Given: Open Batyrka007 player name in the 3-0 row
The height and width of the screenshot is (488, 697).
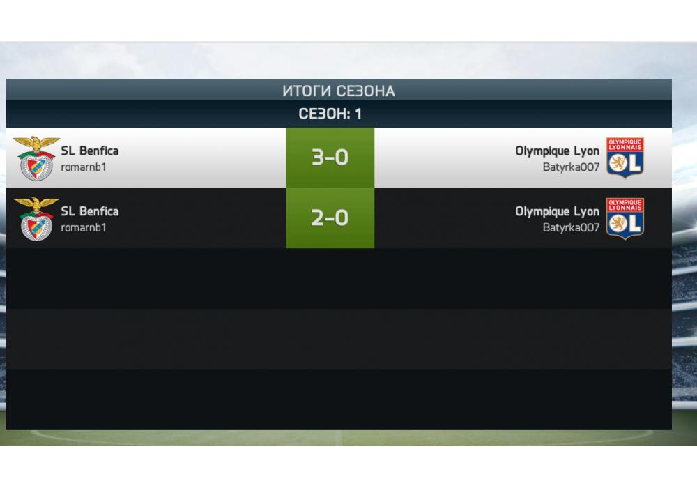Looking at the screenshot, I should tap(571, 167).
